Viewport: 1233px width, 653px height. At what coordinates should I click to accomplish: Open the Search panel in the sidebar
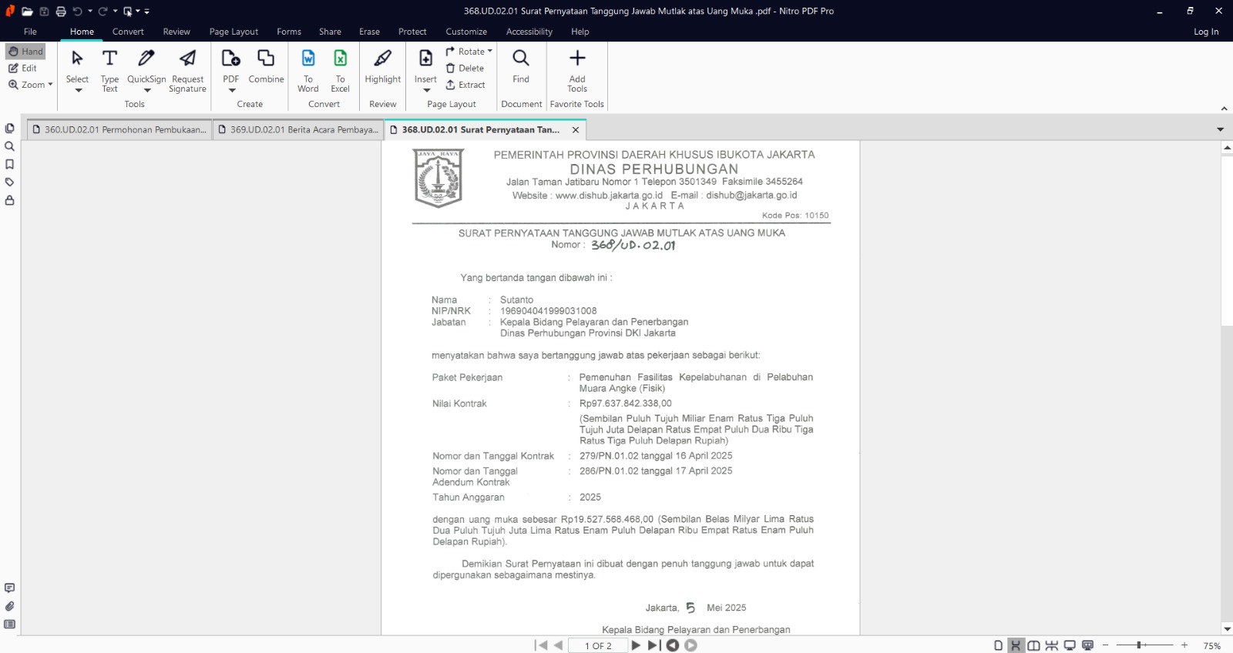[x=9, y=146]
